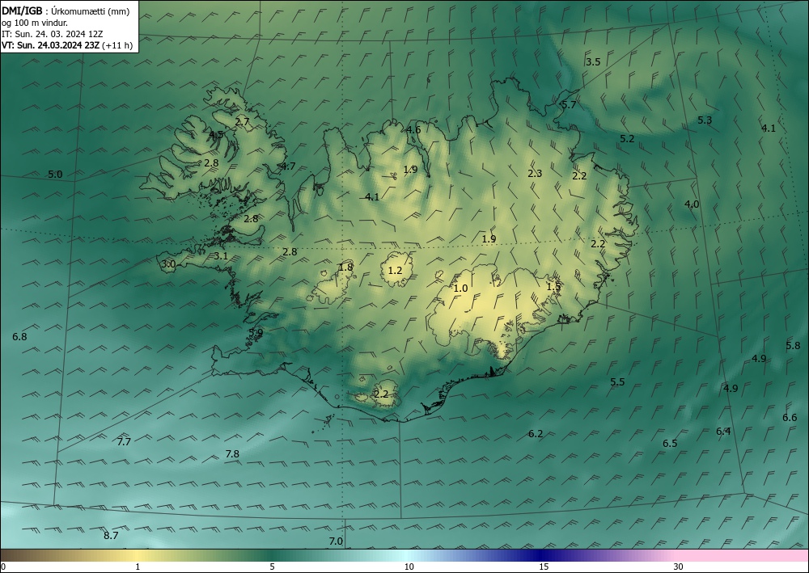Select the 4.5 value in the Westfjords

coord(216,134)
